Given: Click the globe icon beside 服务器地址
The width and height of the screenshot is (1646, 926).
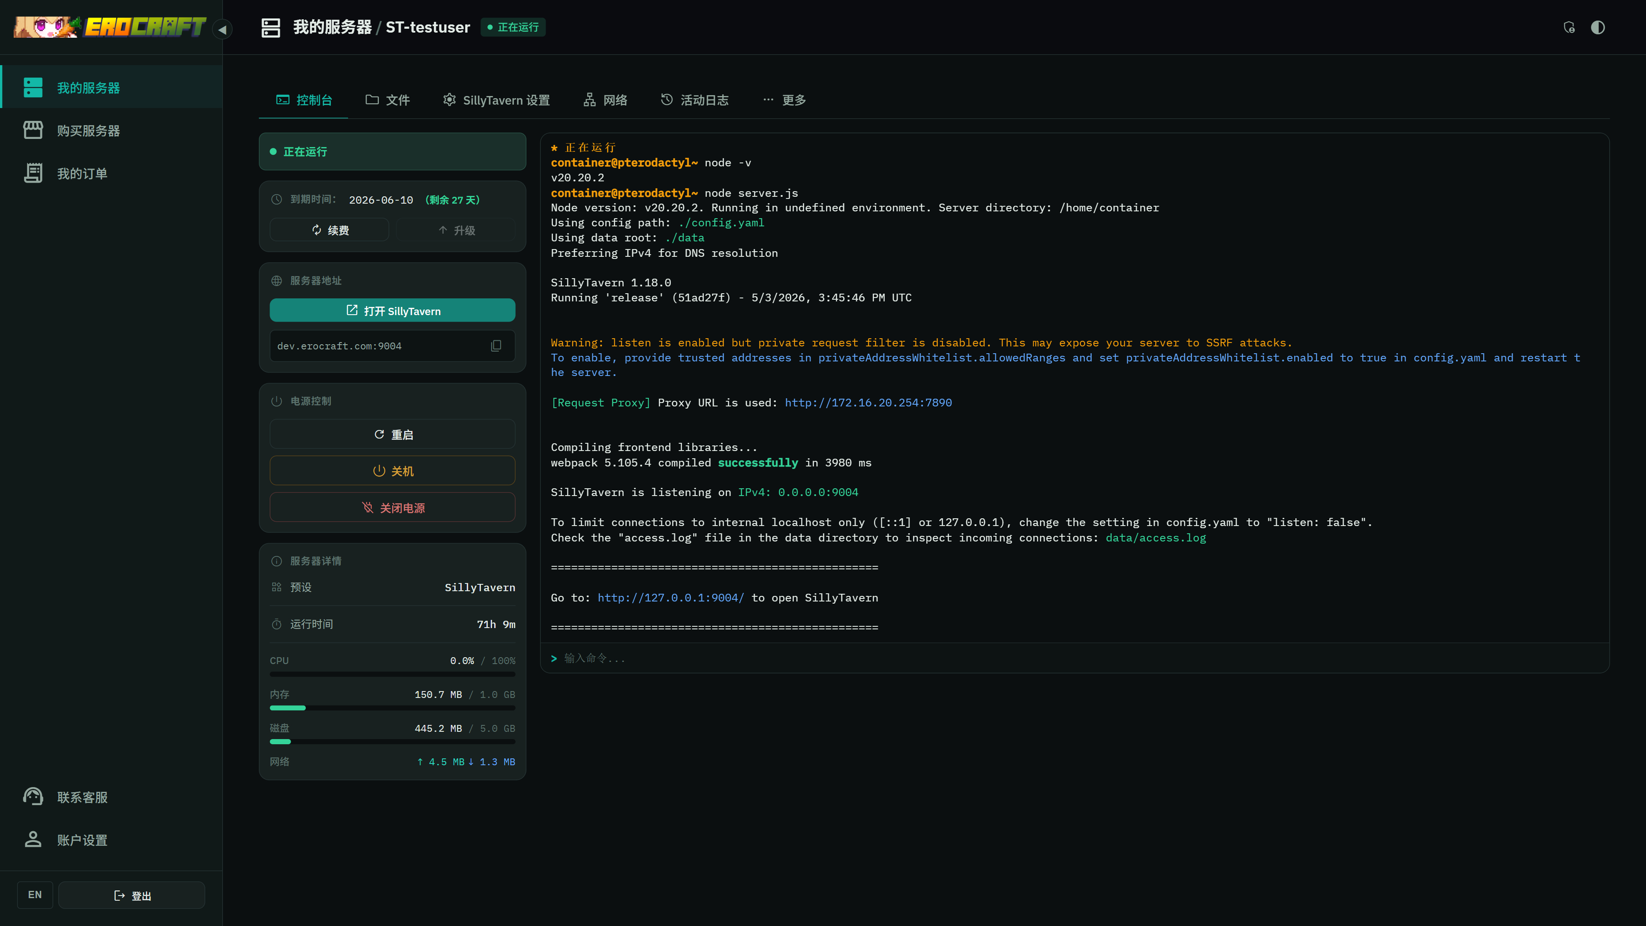Looking at the screenshot, I should (276, 280).
